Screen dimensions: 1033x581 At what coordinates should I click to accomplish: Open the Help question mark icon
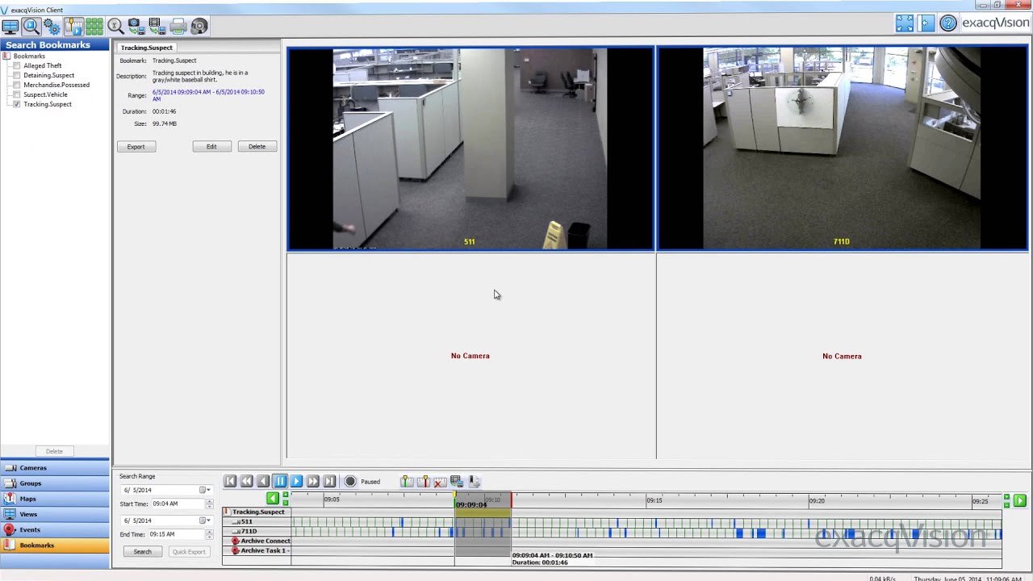point(948,23)
